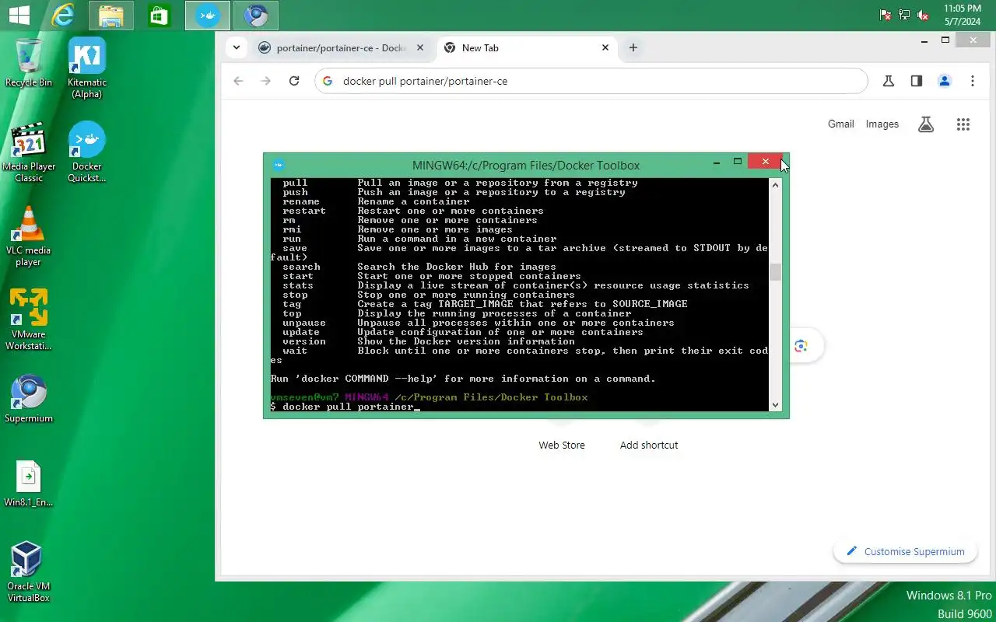Viewport: 996px width, 622px height.
Task: Launch Internet Explorer from the taskbar
Action: pos(63,15)
